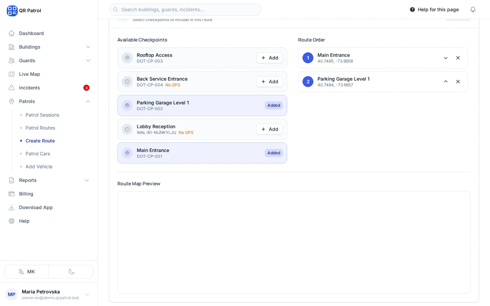Add Rooftop Access checkpoint to route
The image size is (490, 306).
pos(269,58)
